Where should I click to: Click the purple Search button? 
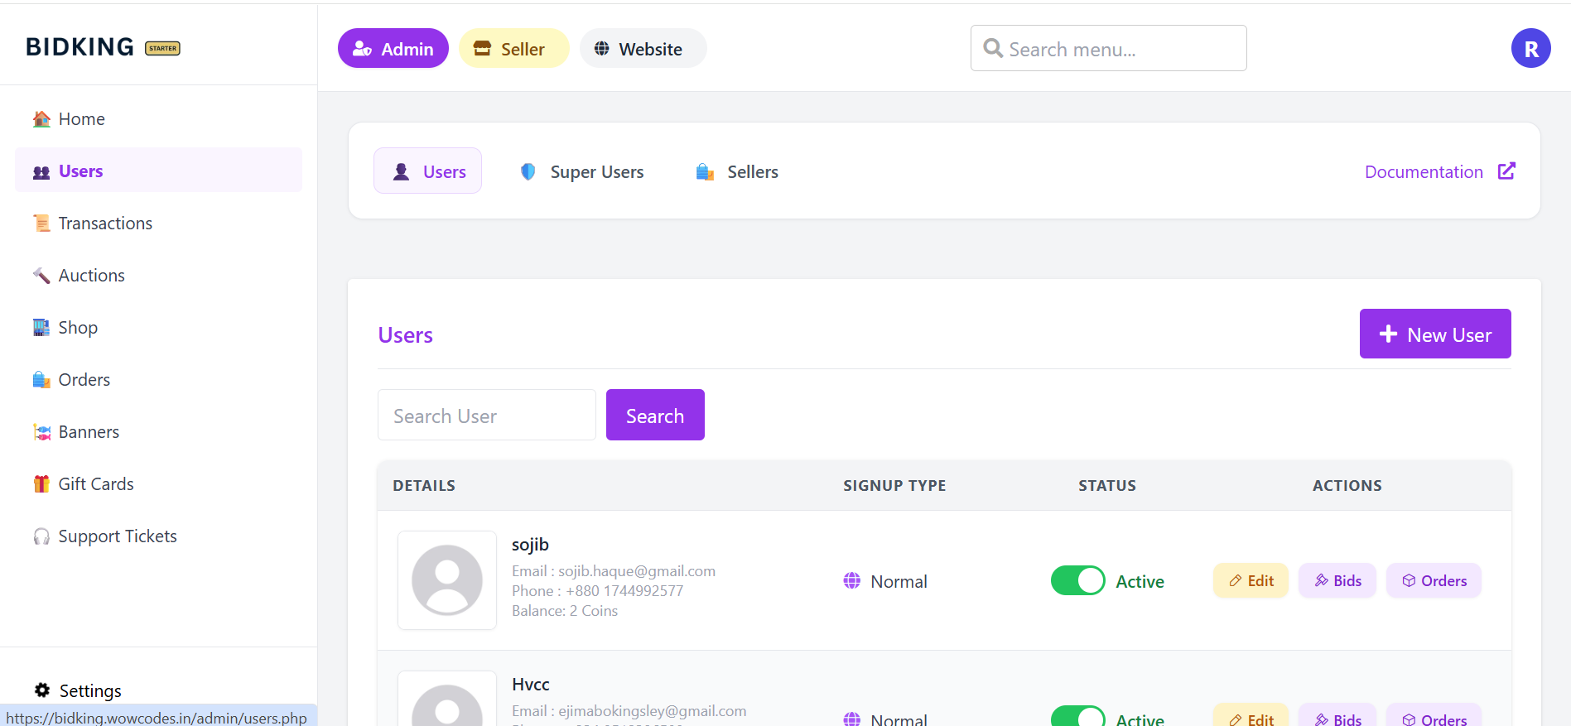point(655,415)
